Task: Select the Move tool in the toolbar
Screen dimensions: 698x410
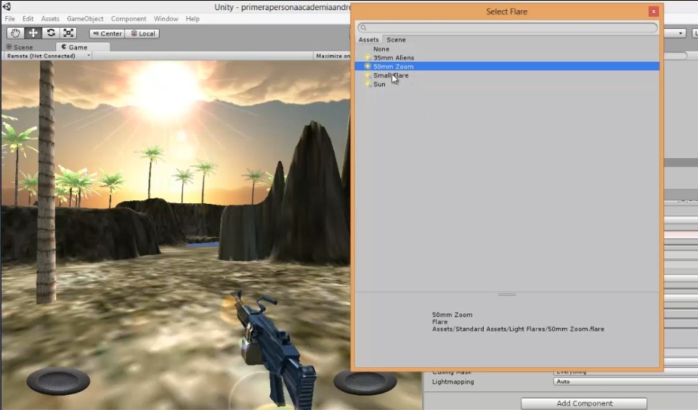Action: [x=33, y=33]
